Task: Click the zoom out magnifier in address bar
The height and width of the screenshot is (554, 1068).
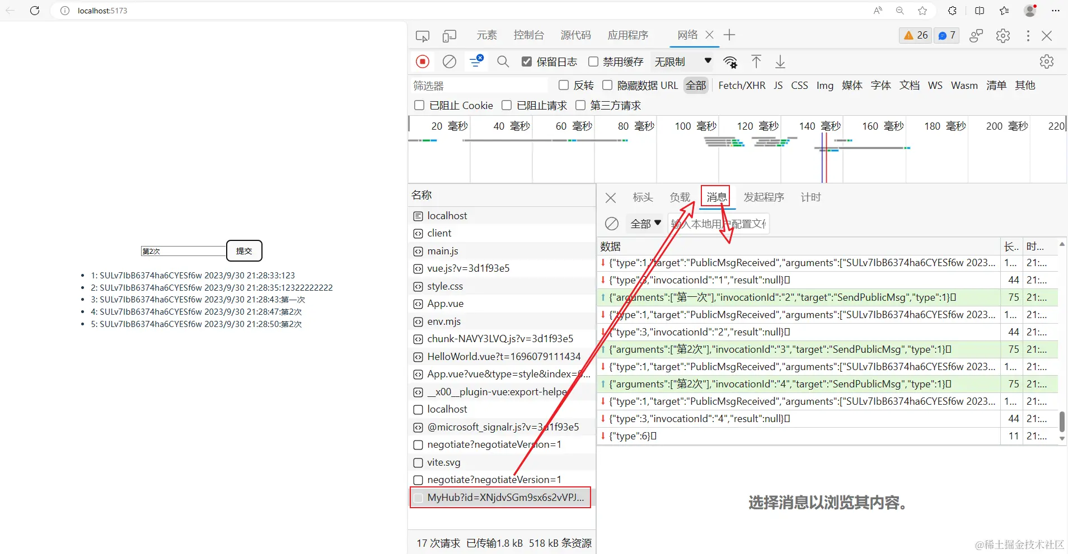Action: (x=900, y=11)
